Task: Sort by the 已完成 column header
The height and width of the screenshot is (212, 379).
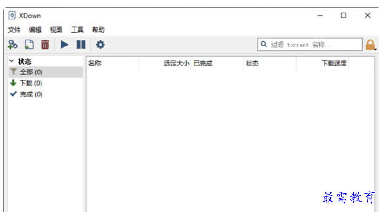Action: tap(217, 64)
